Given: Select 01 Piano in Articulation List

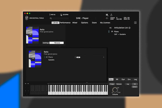Looking at the screenshot, I should point(115,32).
